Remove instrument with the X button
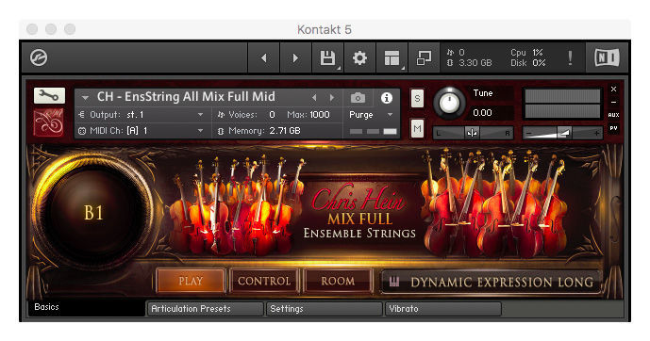 coord(614,89)
